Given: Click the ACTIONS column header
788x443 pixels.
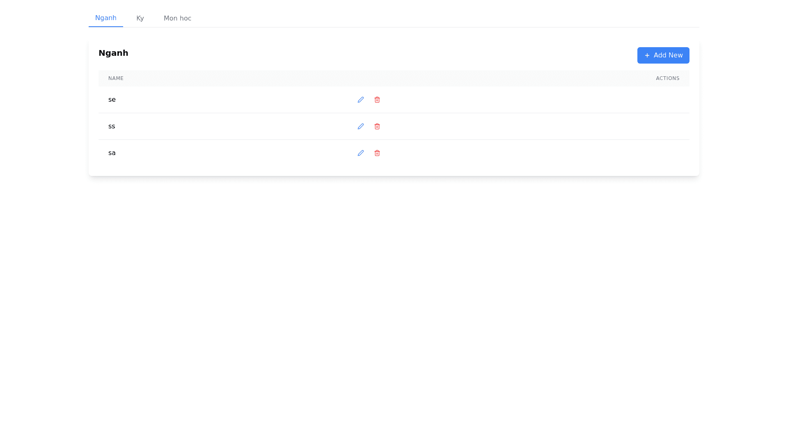Looking at the screenshot, I should tap(667, 78).
